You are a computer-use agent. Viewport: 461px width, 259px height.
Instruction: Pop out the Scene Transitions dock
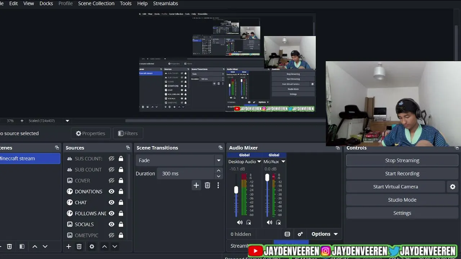pyautogui.click(x=220, y=148)
